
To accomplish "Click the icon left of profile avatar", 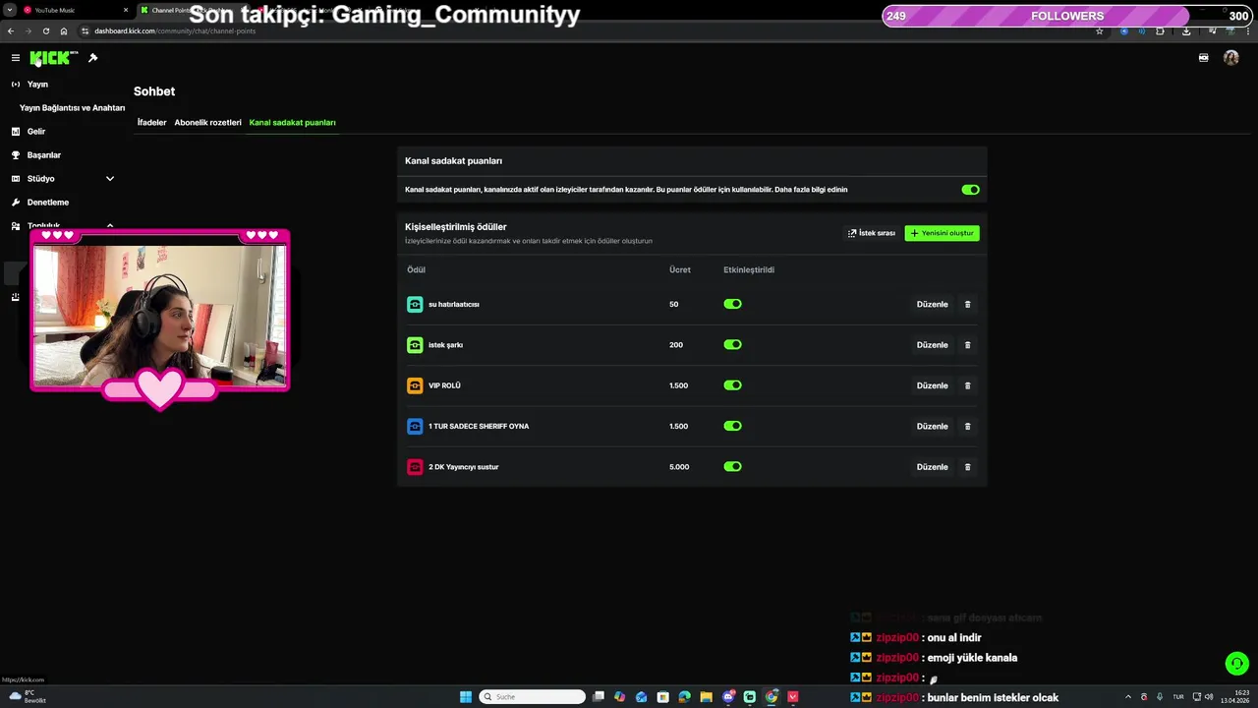I will point(1203,58).
